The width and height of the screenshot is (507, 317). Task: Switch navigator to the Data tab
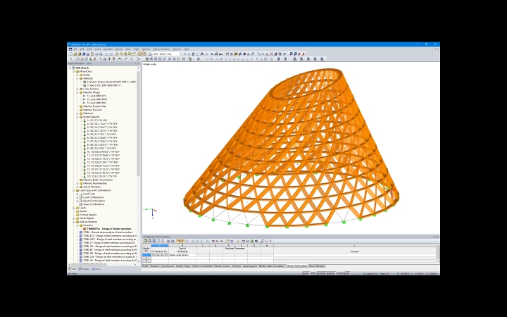click(x=73, y=269)
